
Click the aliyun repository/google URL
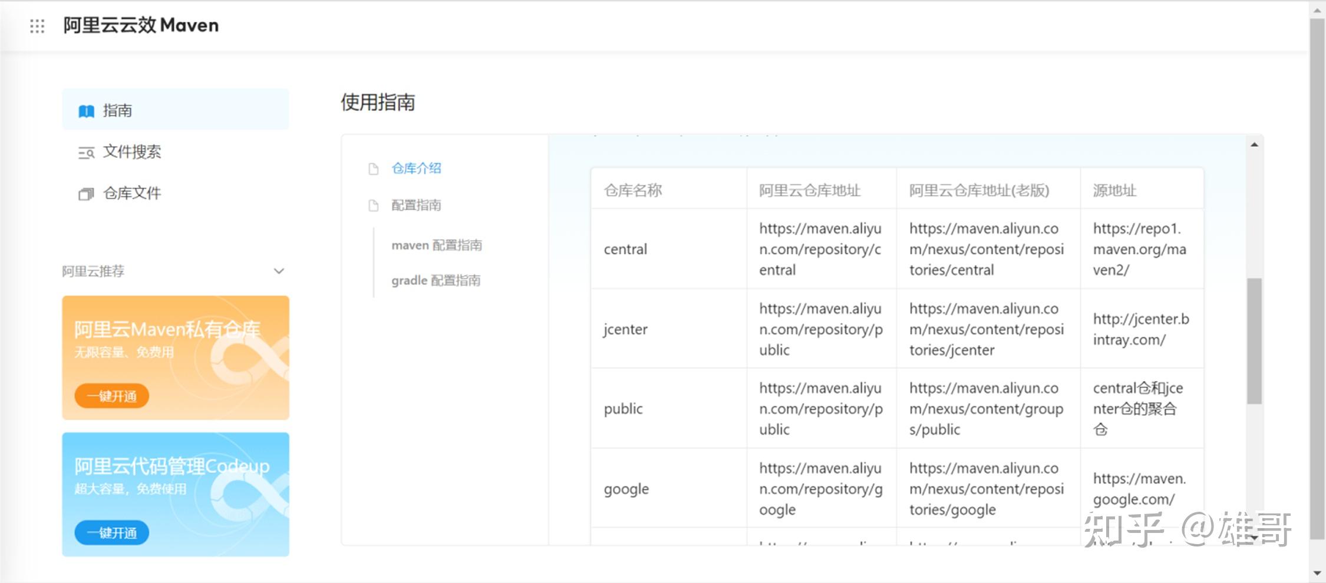tap(821, 489)
